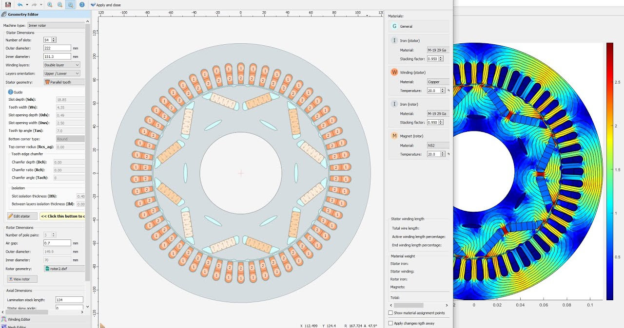This screenshot has height=328, width=624.
Task: Click the View rotor button
Action: click(x=22, y=279)
